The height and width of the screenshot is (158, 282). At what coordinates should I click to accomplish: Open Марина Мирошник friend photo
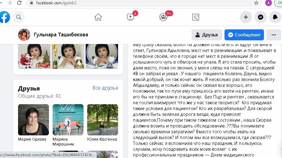coord(68,120)
